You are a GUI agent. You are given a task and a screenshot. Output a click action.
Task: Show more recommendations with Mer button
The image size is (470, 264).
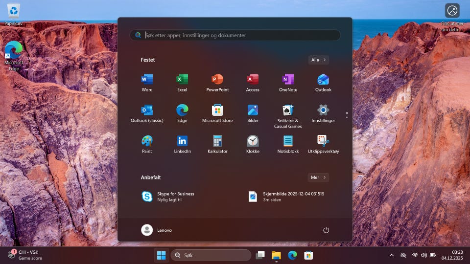(318, 177)
